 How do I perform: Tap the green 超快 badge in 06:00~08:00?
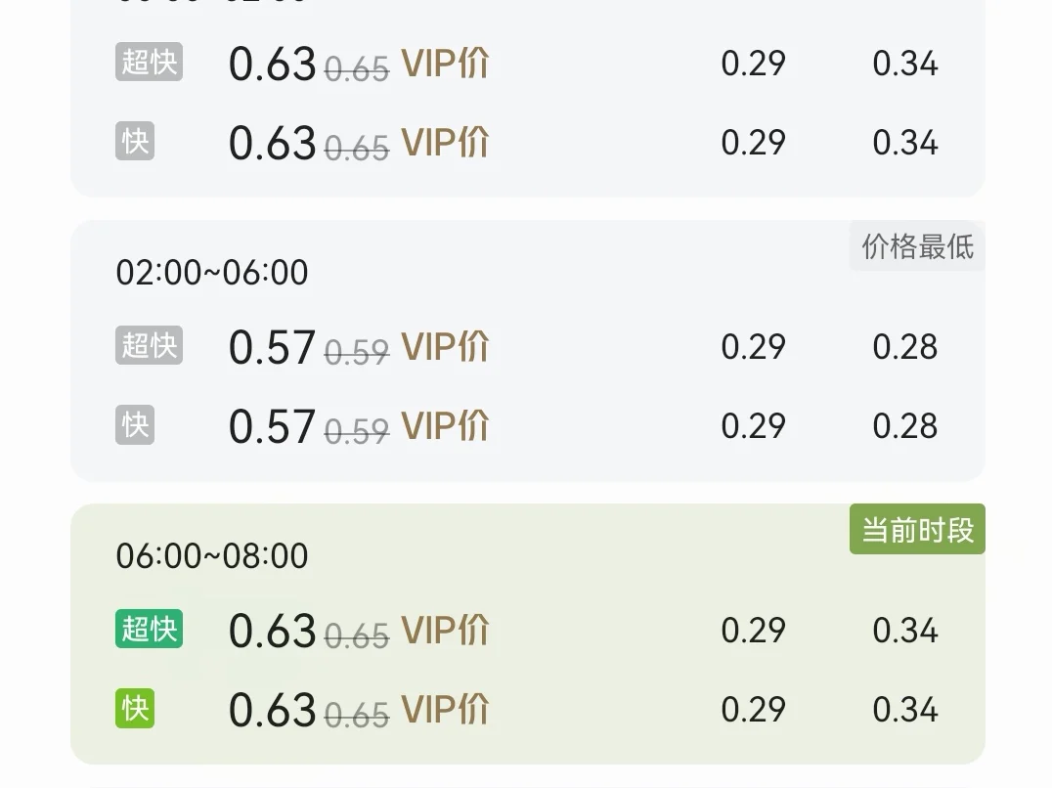[x=149, y=629]
